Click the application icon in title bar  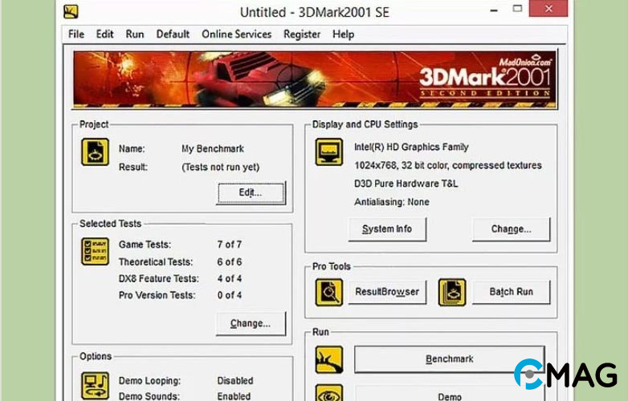tap(71, 11)
